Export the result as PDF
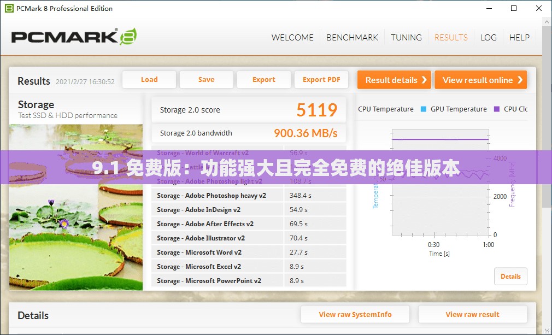The width and height of the screenshot is (552, 335). (321, 80)
